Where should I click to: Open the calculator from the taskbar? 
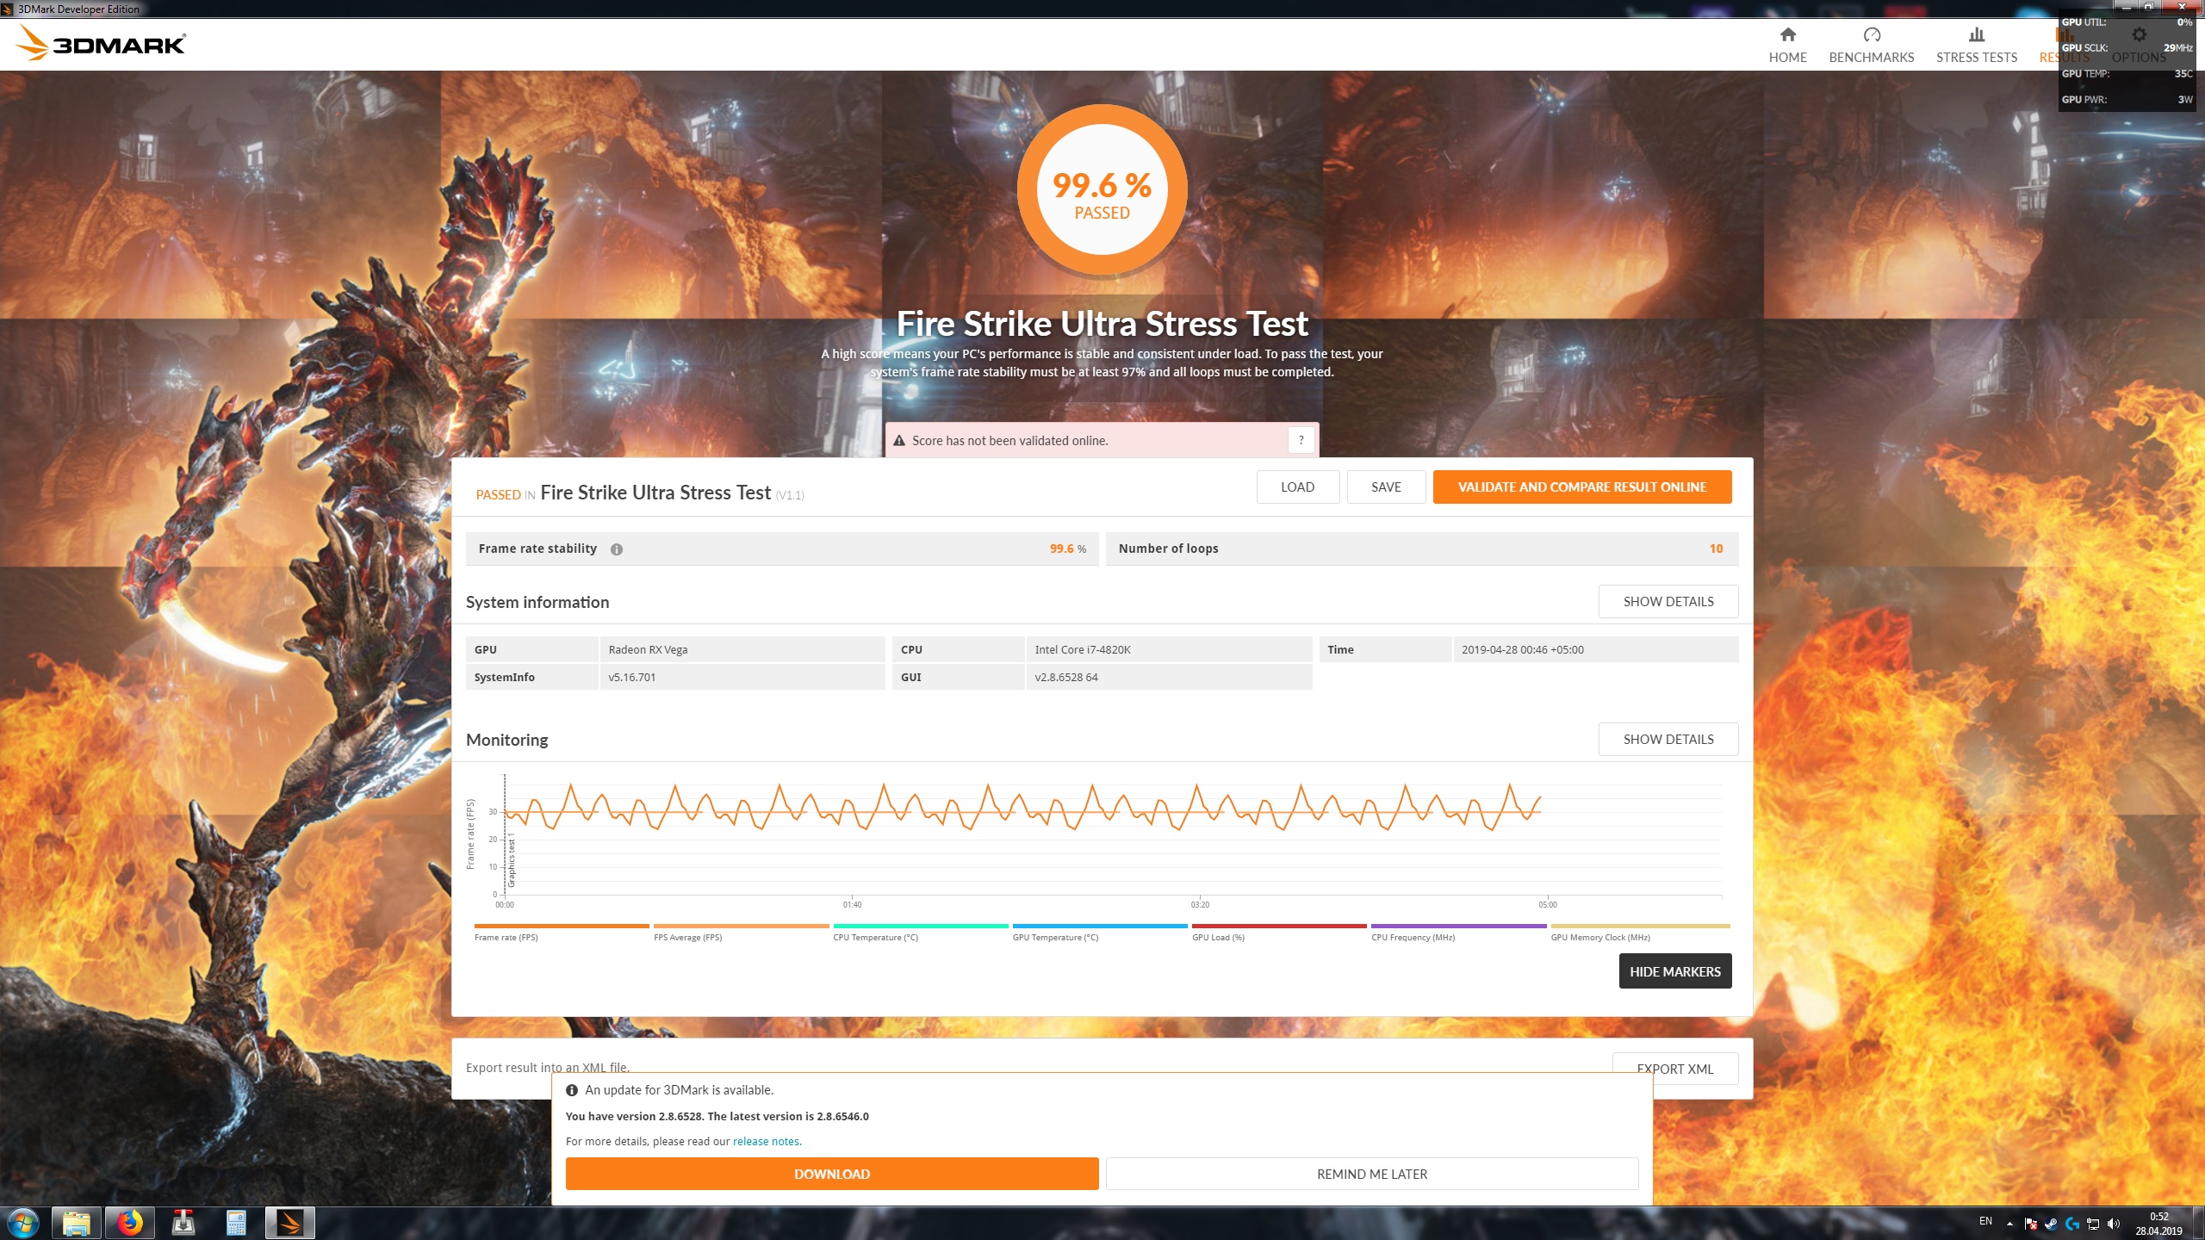click(236, 1223)
